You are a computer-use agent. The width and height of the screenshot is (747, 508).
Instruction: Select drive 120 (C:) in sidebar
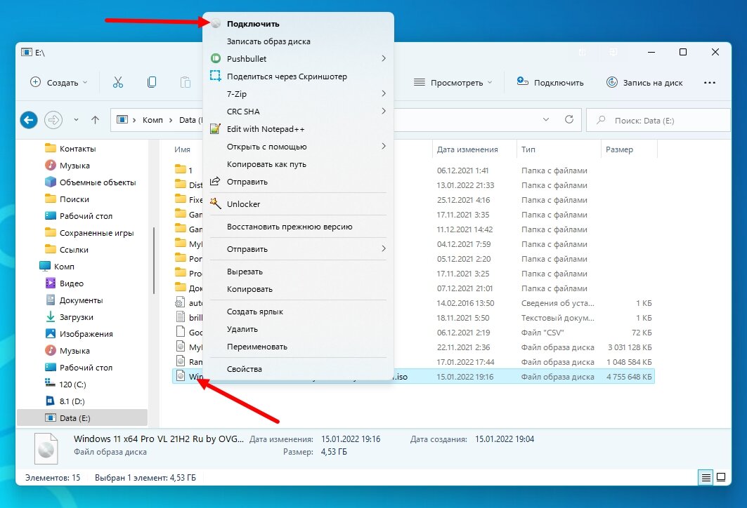(66, 384)
